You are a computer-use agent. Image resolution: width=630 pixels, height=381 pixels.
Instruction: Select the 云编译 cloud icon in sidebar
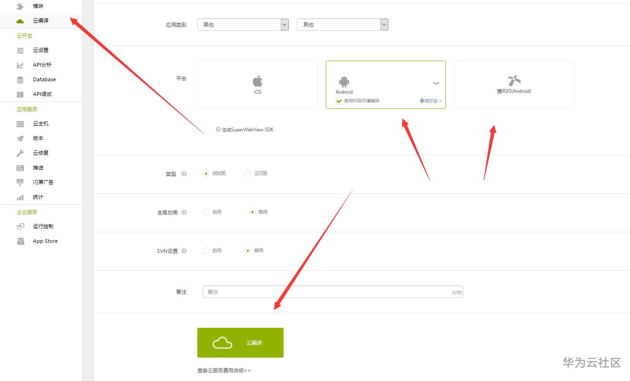20,21
